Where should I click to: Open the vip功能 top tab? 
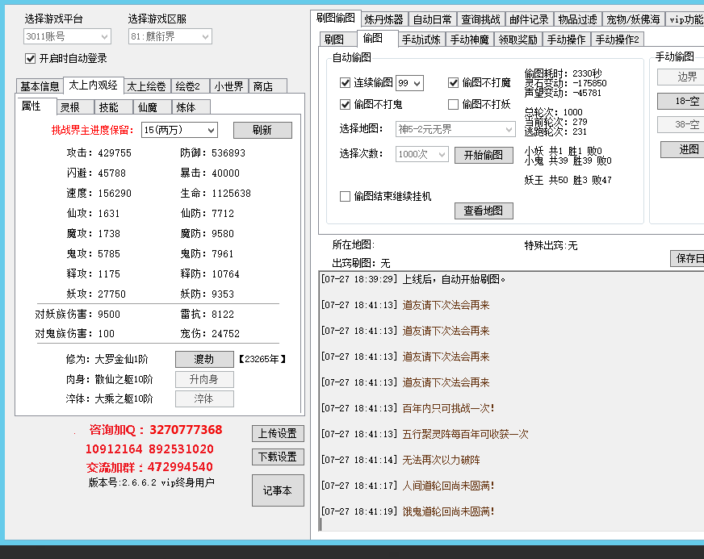(x=685, y=19)
